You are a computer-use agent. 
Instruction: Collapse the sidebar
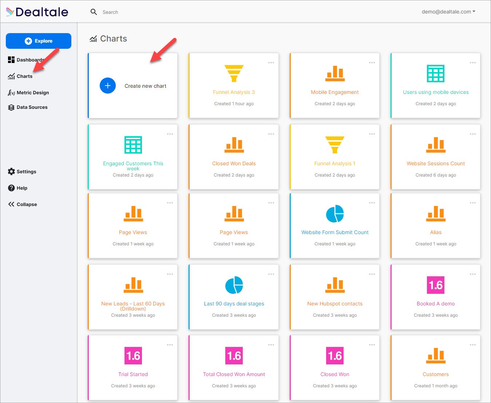tap(23, 204)
